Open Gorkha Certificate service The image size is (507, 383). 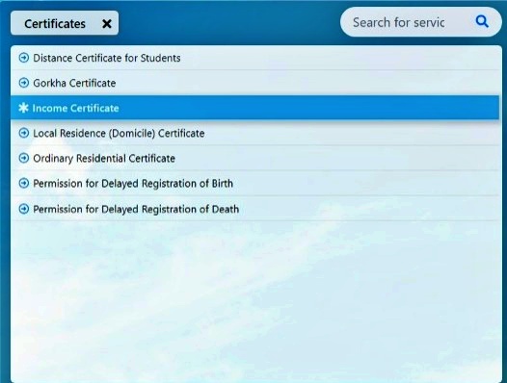pos(254,83)
